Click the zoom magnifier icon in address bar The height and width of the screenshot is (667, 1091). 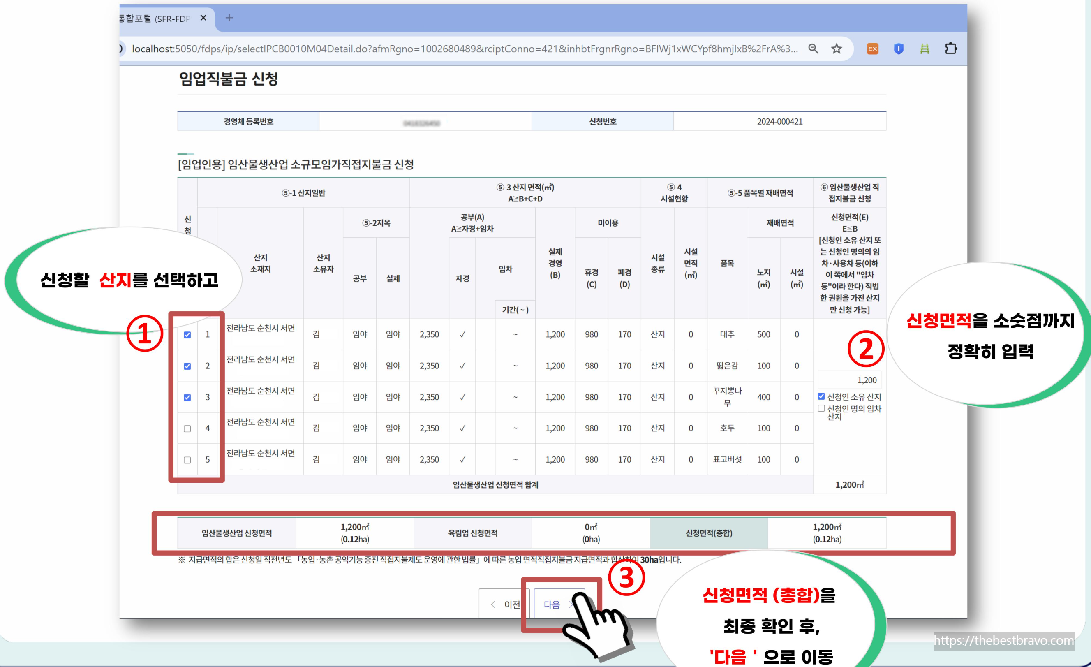coord(813,49)
